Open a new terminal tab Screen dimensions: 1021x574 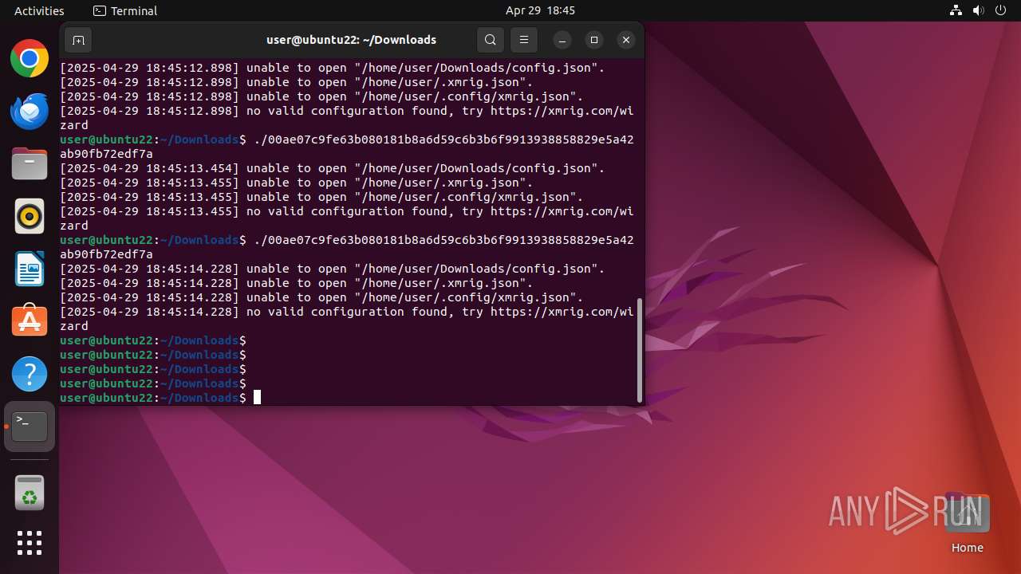[x=78, y=40]
